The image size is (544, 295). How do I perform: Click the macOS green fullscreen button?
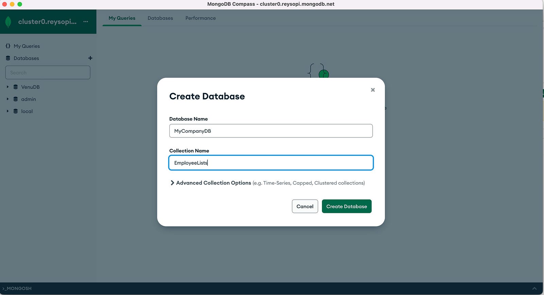click(x=20, y=4)
